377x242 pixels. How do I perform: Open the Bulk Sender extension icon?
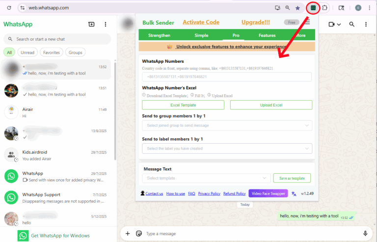[313, 8]
